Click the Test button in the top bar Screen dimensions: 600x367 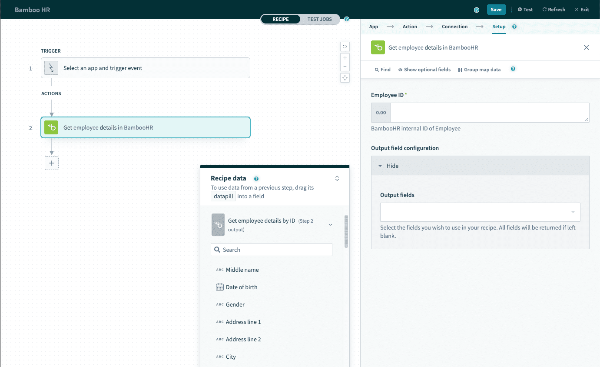click(525, 9)
